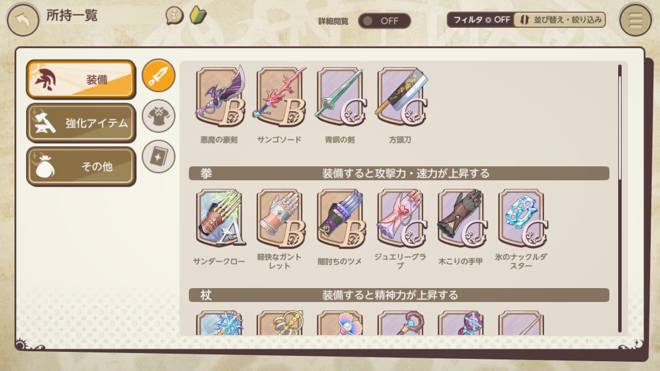The image size is (660, 371).
Task: Select the weapon sword category icon
Action: 159,75
